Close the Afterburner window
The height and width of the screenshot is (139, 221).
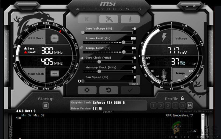tap(194, 6)
